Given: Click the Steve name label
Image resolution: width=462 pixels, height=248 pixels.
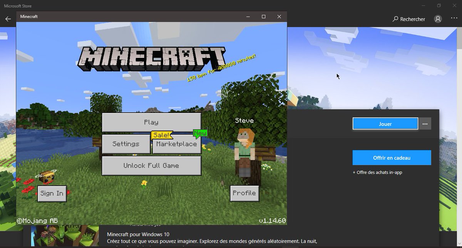Looking at the screenshot, I should pos(244,121).
